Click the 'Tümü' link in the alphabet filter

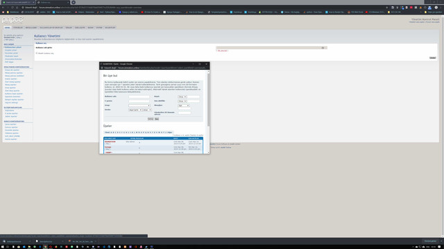tap(107, 132)
